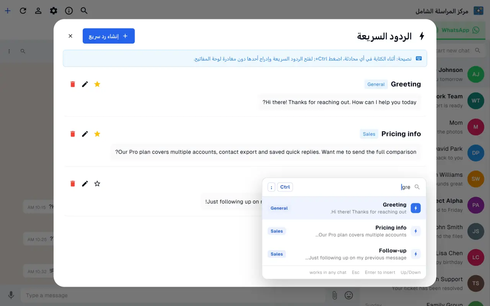Screen dimensions: 490x306
Task: Click the إنشاء رد سريع button
Action: 109,36
